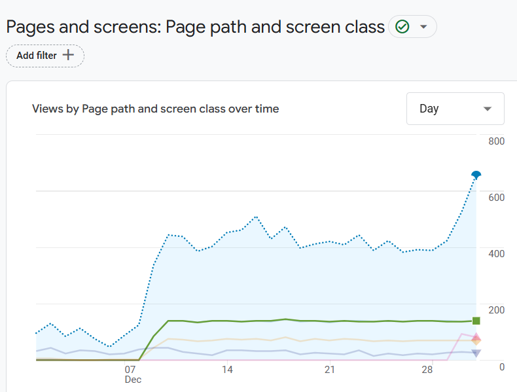The image size is (517, 392).
Task: Select the 14 date tick on the x-axis
Action: [227, 370]
